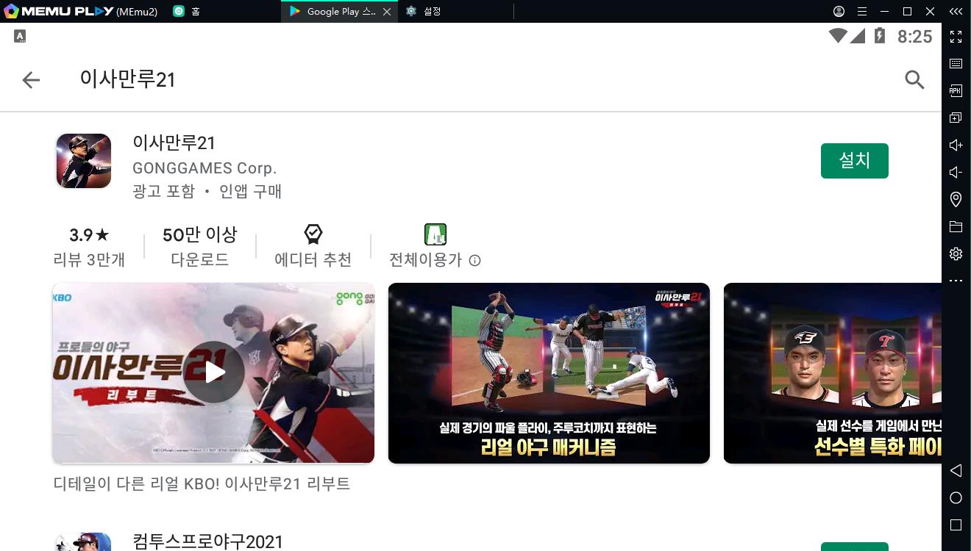The width and height of the screenshot is (971, 551).
Task: Install APK from sidebar icon
Action: [956, 91]
